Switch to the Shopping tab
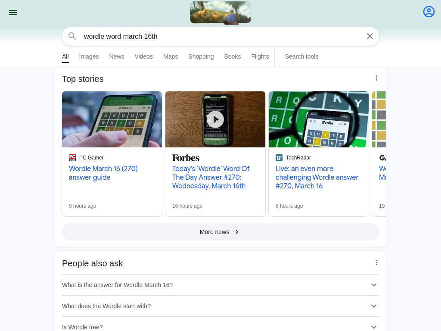Viewport: 441px width, 331px height. coord(201,56)
